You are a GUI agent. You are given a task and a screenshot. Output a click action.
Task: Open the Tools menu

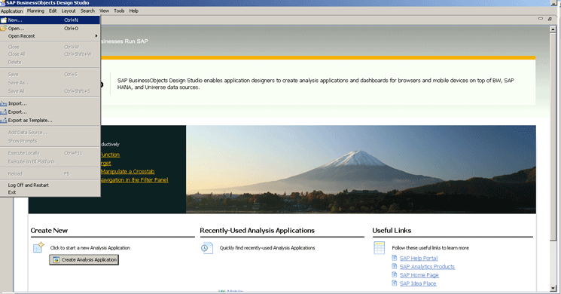(119, 11)
